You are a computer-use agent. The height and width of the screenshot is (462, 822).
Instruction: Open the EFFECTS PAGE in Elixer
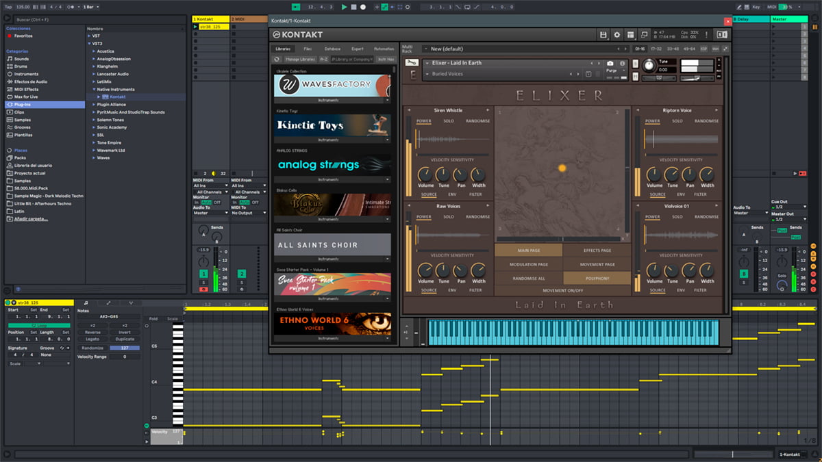(x=597, y=251)
